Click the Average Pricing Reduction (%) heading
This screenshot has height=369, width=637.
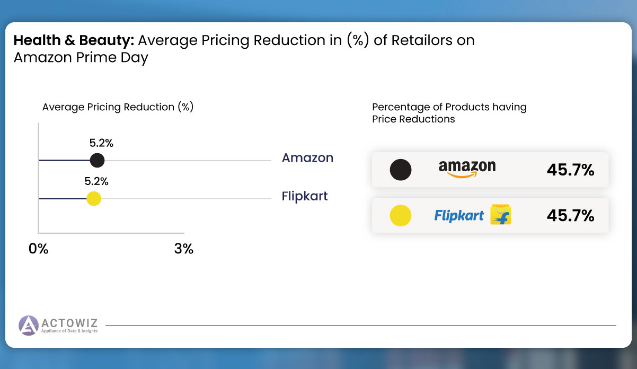pyautogui.click(x=118, y=107)
